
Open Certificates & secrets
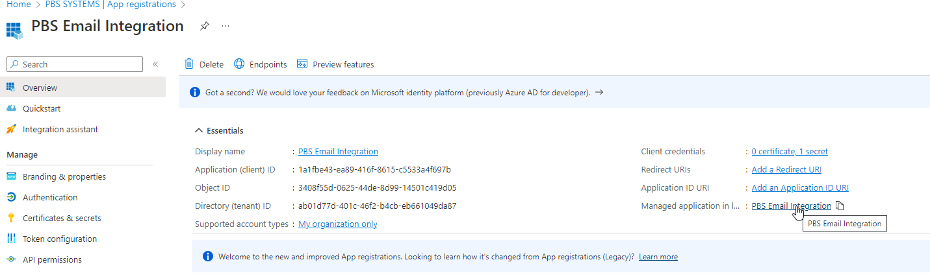coord(62,218)
